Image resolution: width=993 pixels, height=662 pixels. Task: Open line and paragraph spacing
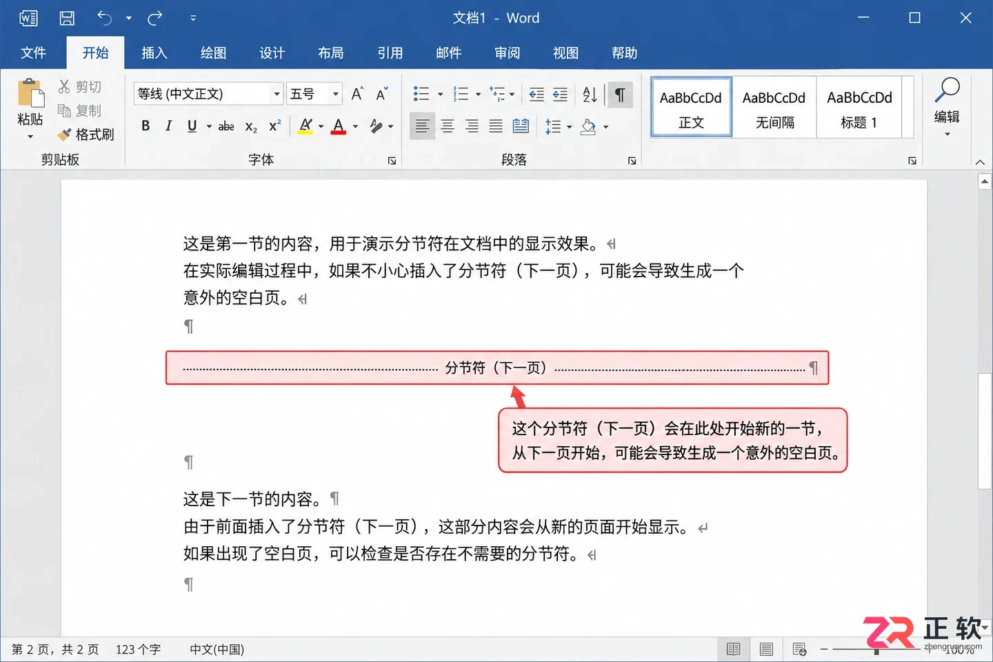(x=553, y=126)
